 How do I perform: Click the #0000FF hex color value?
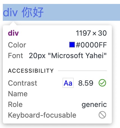coord(91,45)
